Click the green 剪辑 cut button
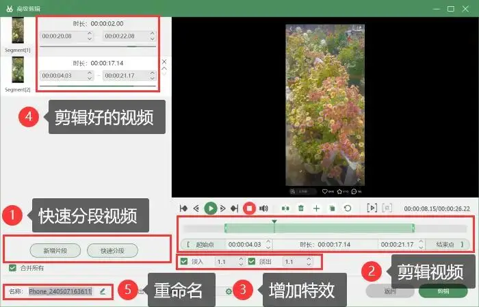The width and height of the screenshot is (479, 307). click(443, 291)
